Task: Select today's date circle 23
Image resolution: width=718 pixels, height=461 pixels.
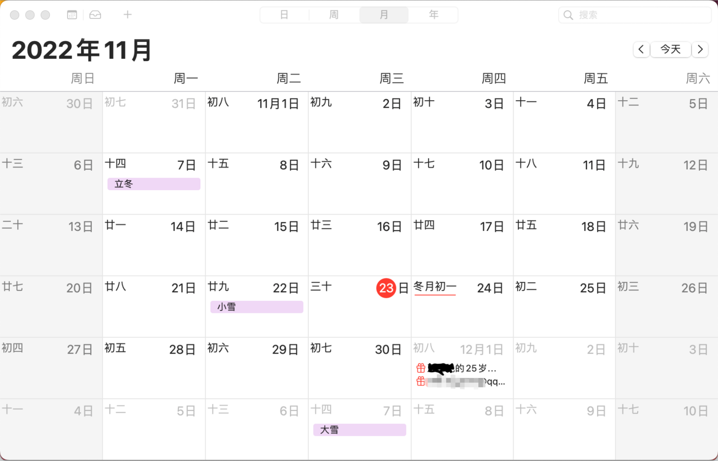Action: coord(386,288)
